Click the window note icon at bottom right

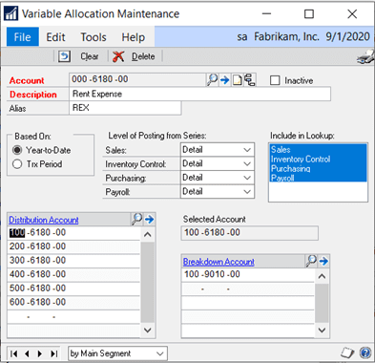[347, 352]
